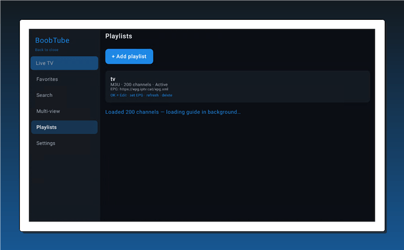
Task: Click the '+ Add playlist' button
Action: pyautogui.click(x=129, y=57)
